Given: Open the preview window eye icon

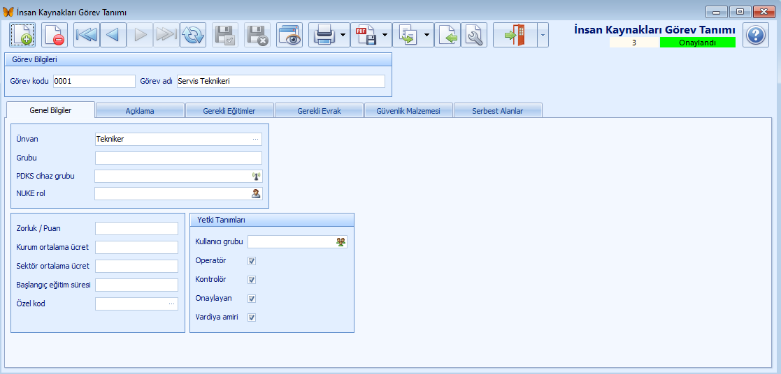Looking at the screenshot, I should (289, 35).
